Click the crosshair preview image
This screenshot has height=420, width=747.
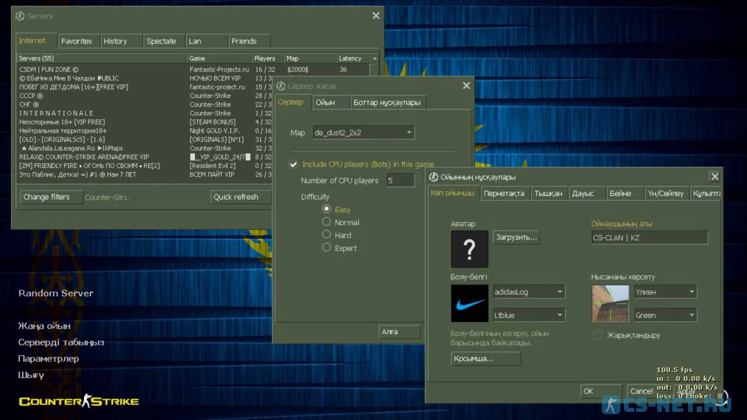pyautogui.click(x=610, y=303)
